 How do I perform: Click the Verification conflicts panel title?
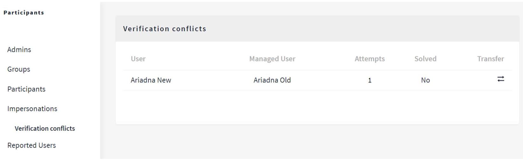pos(165,29)
